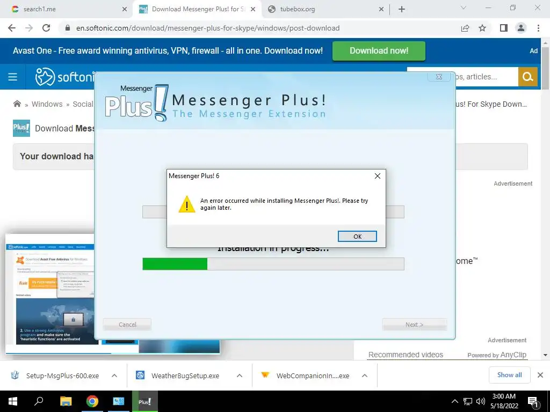Click Chrome icon in taskbar

[x=92, y=401]
